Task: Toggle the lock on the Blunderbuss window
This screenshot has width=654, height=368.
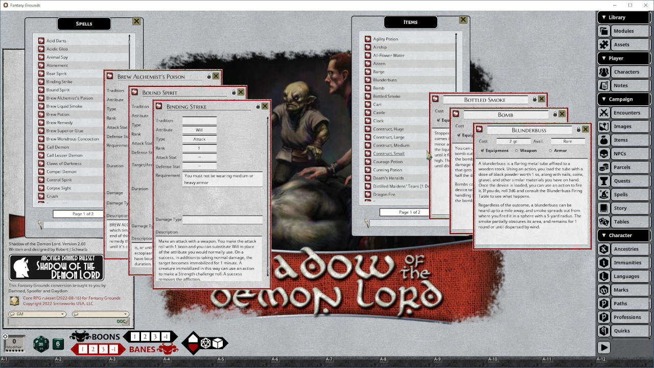Action: click(578, 129)
